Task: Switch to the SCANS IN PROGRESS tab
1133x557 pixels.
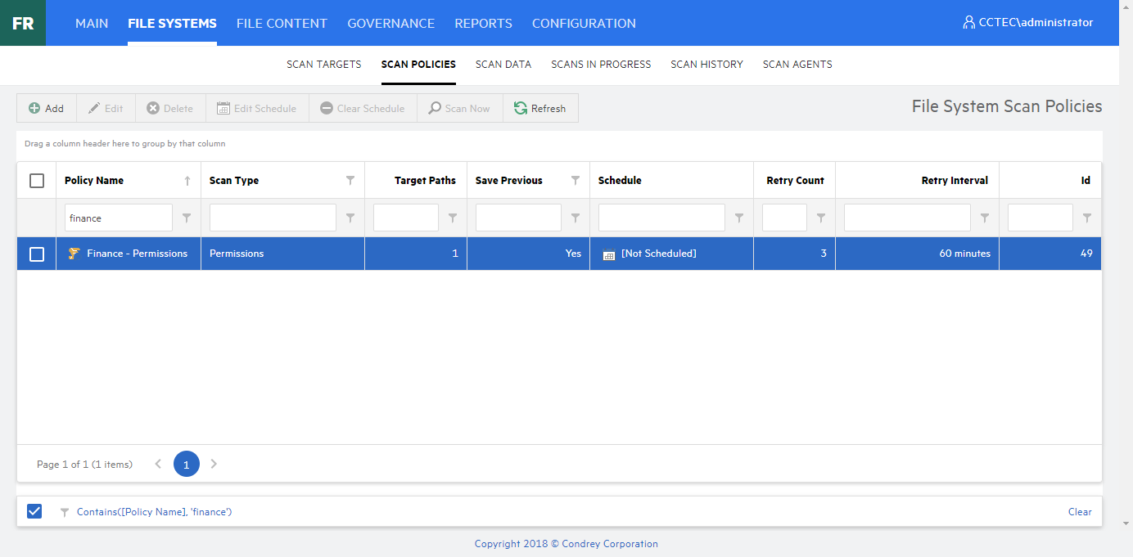Action: point(601,64)
